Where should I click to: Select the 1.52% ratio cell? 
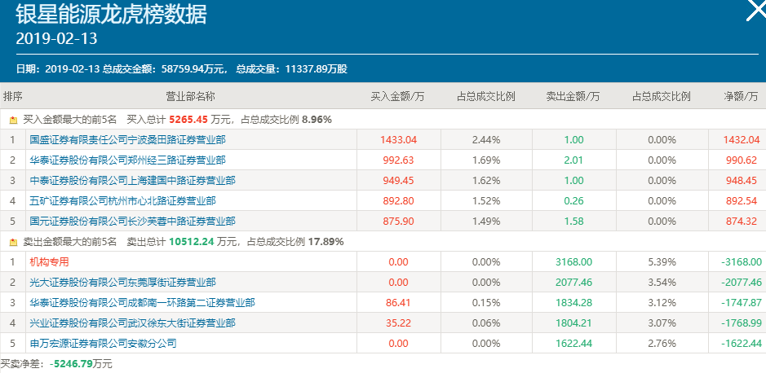(486, 201)
